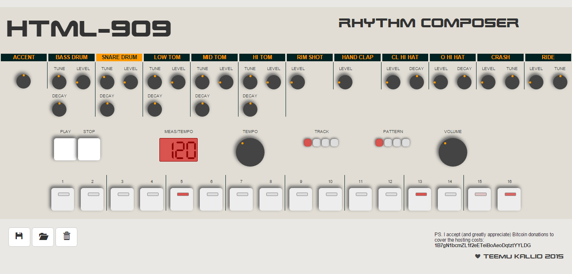This screenshot has height=274, width=572.
Task: Select the fourth PATTERN button
Action: (406, 143)
